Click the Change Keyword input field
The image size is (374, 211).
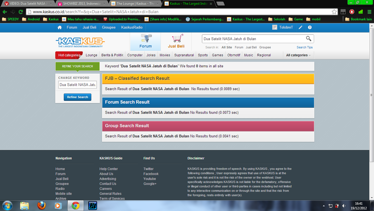(77, 85)
